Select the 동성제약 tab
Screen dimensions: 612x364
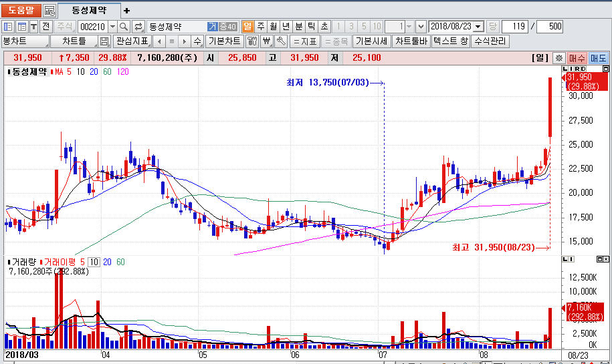pyautogui.click(x=89, y=11)
